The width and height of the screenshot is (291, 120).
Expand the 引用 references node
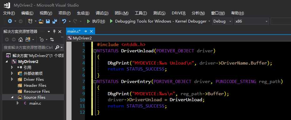point(12,67)
